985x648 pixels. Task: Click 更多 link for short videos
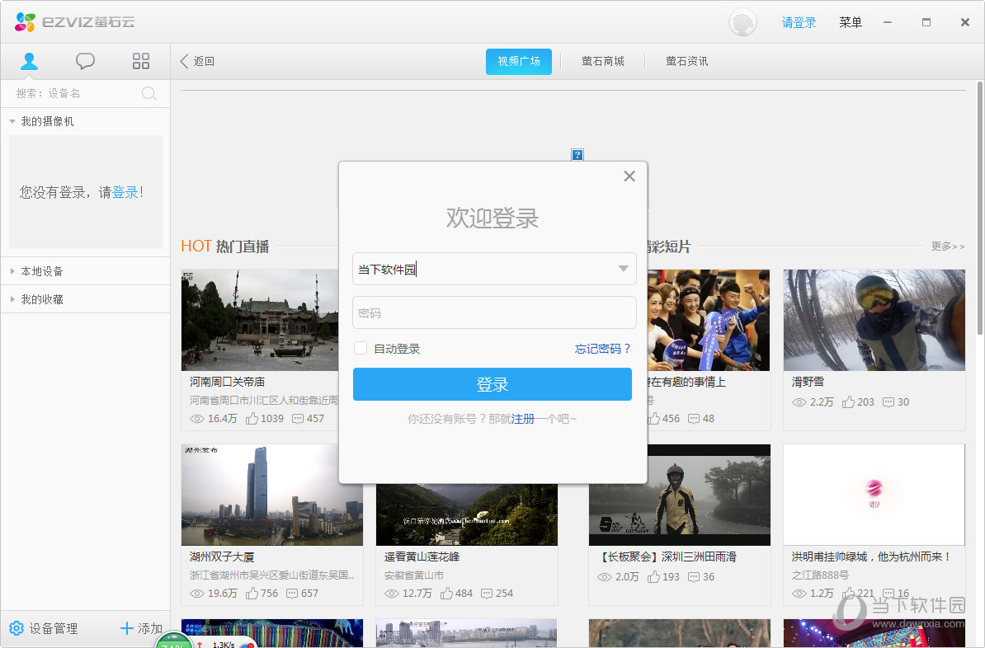click(948, 247)
